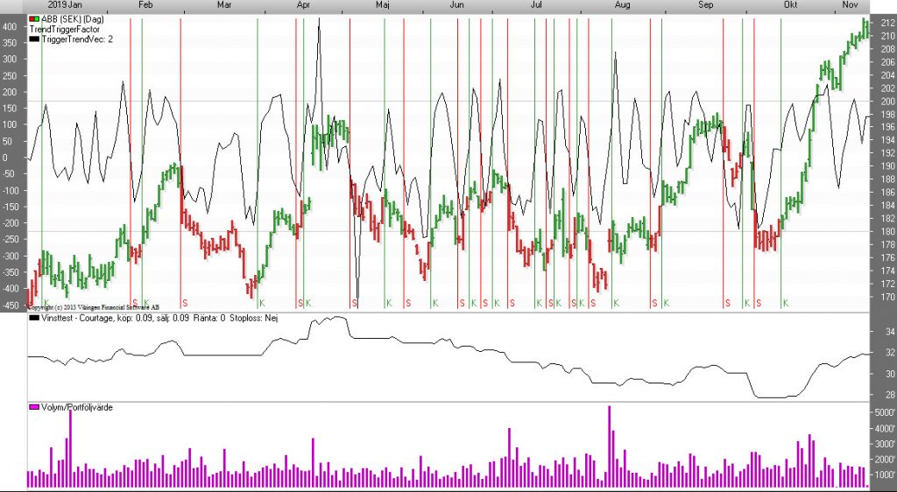
Task: Select the magenta Volym/Portföljvärde legend icon
Action: 34,408
